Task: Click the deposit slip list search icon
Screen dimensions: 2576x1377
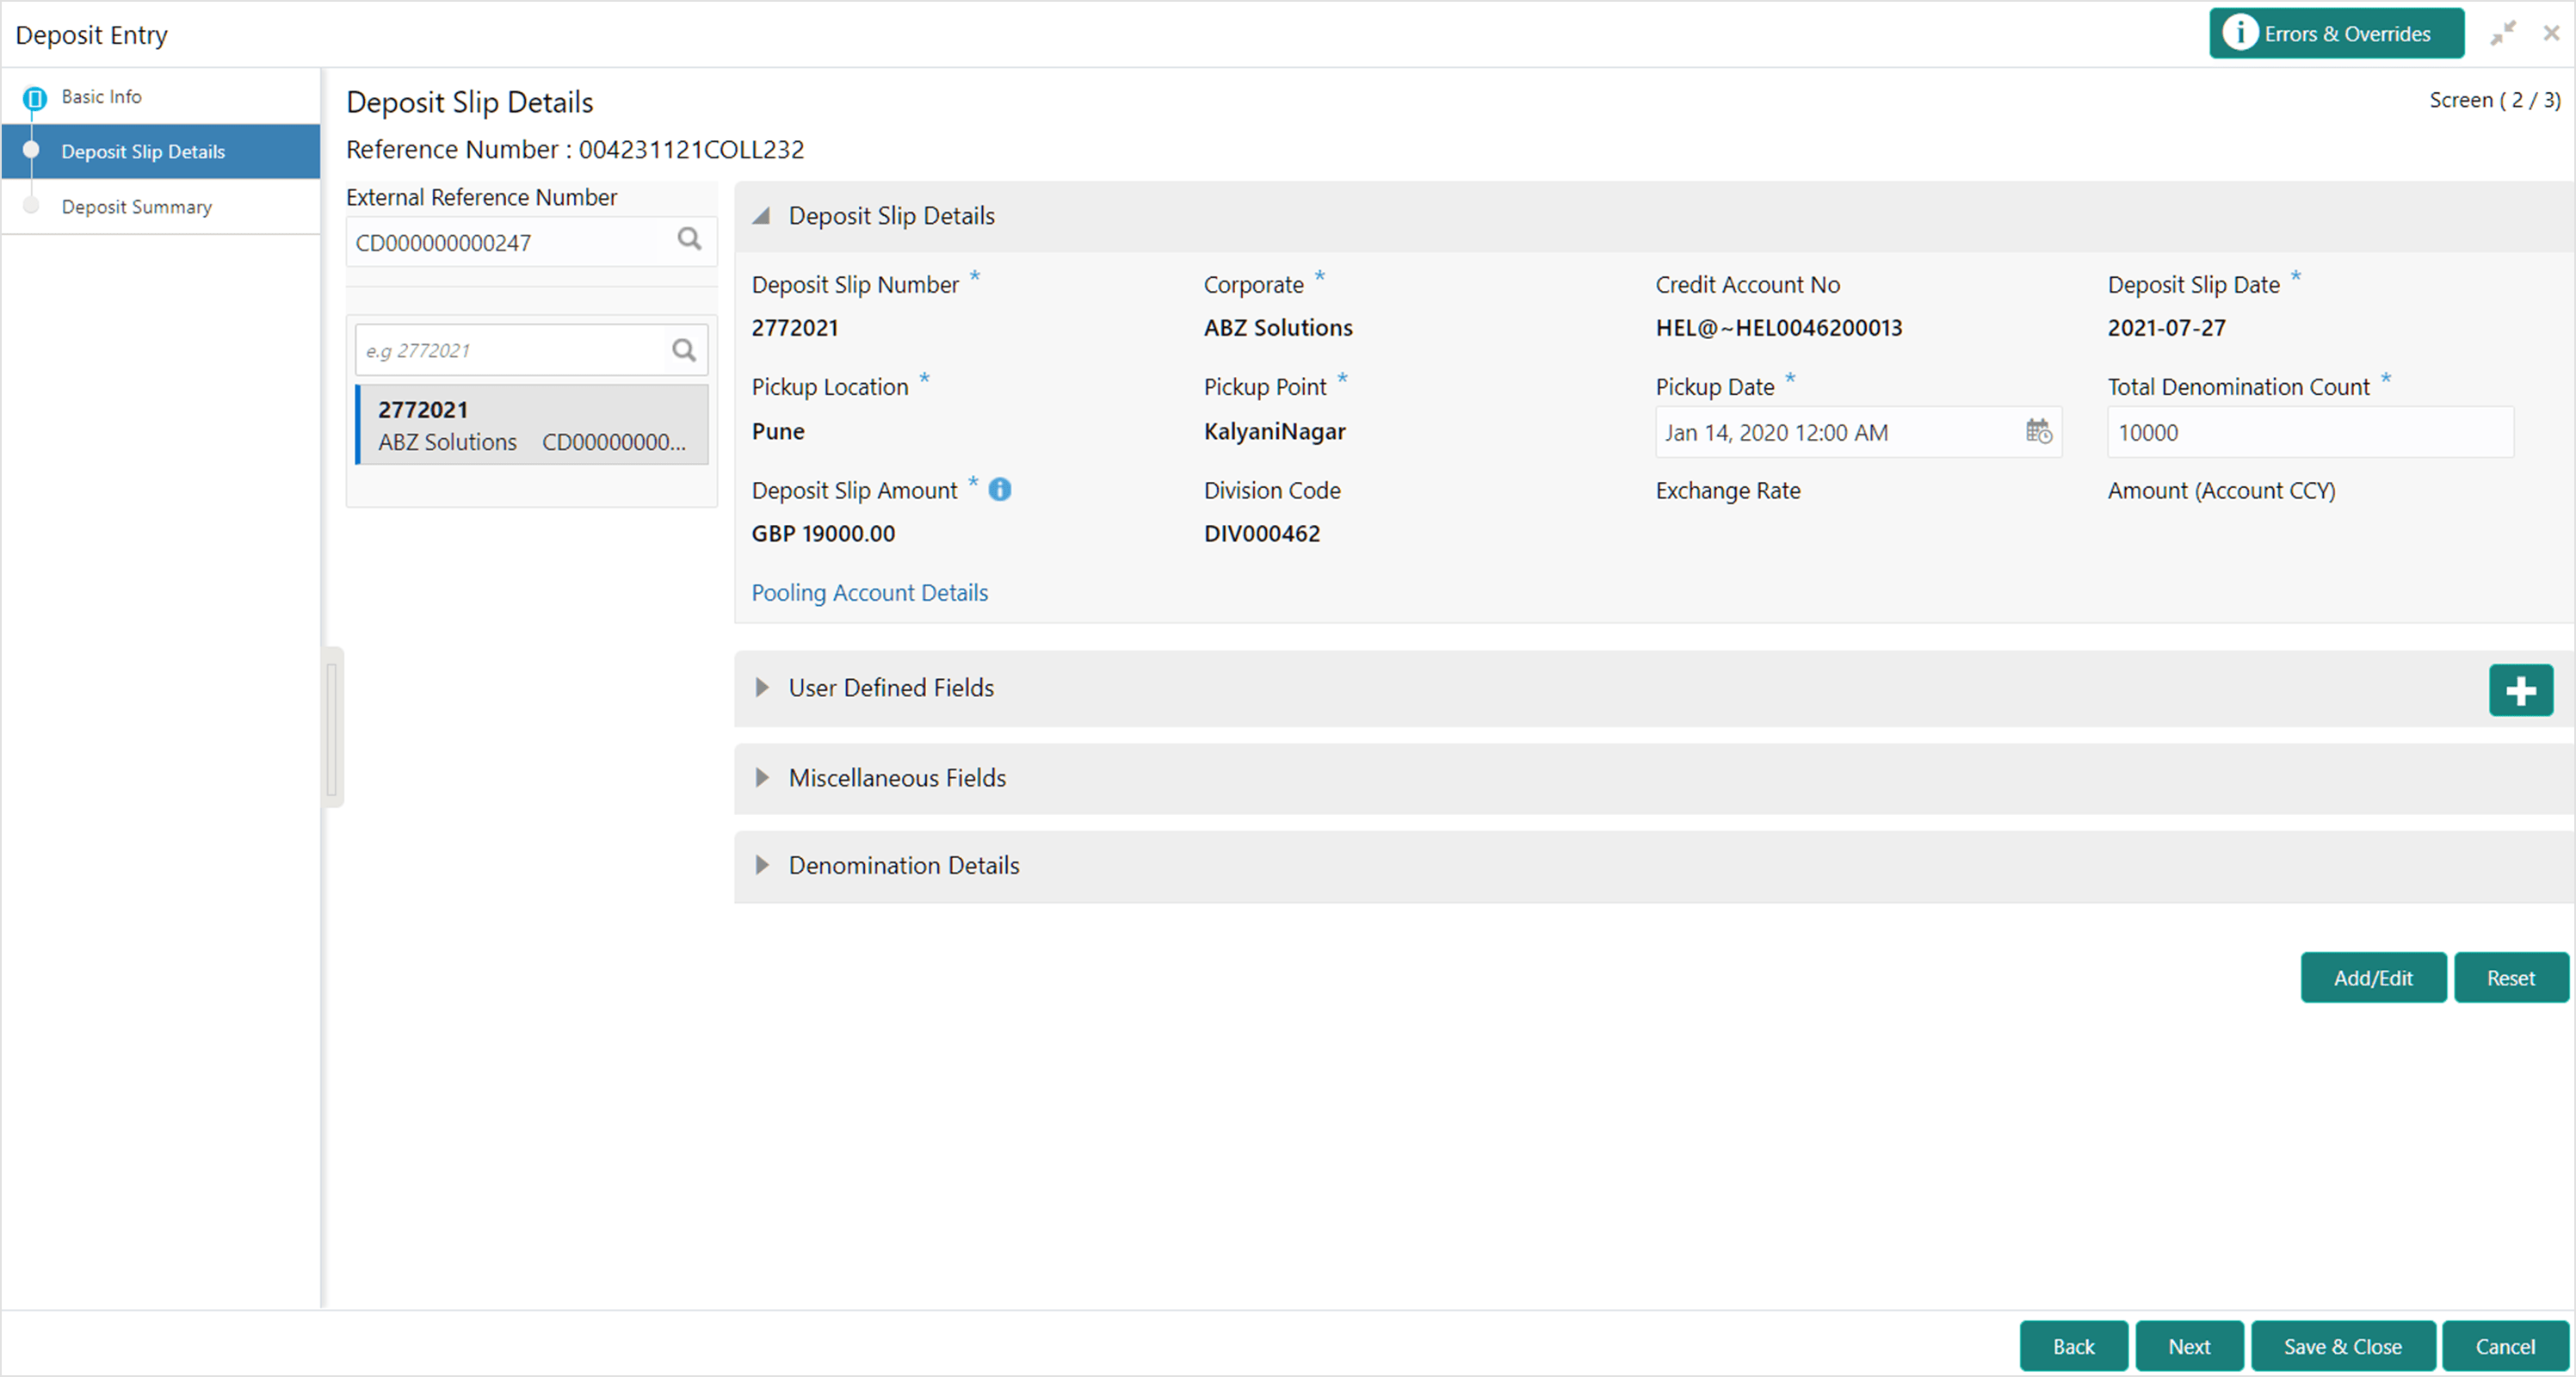Action: 684,350
